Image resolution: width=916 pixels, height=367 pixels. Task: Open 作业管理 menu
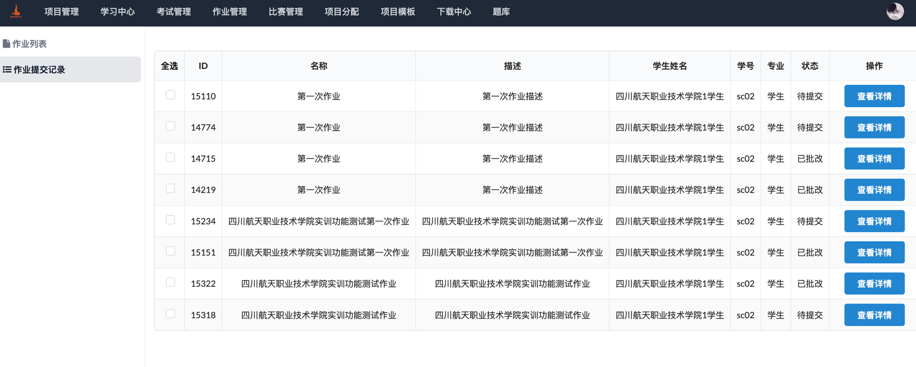tap(230, 12)
